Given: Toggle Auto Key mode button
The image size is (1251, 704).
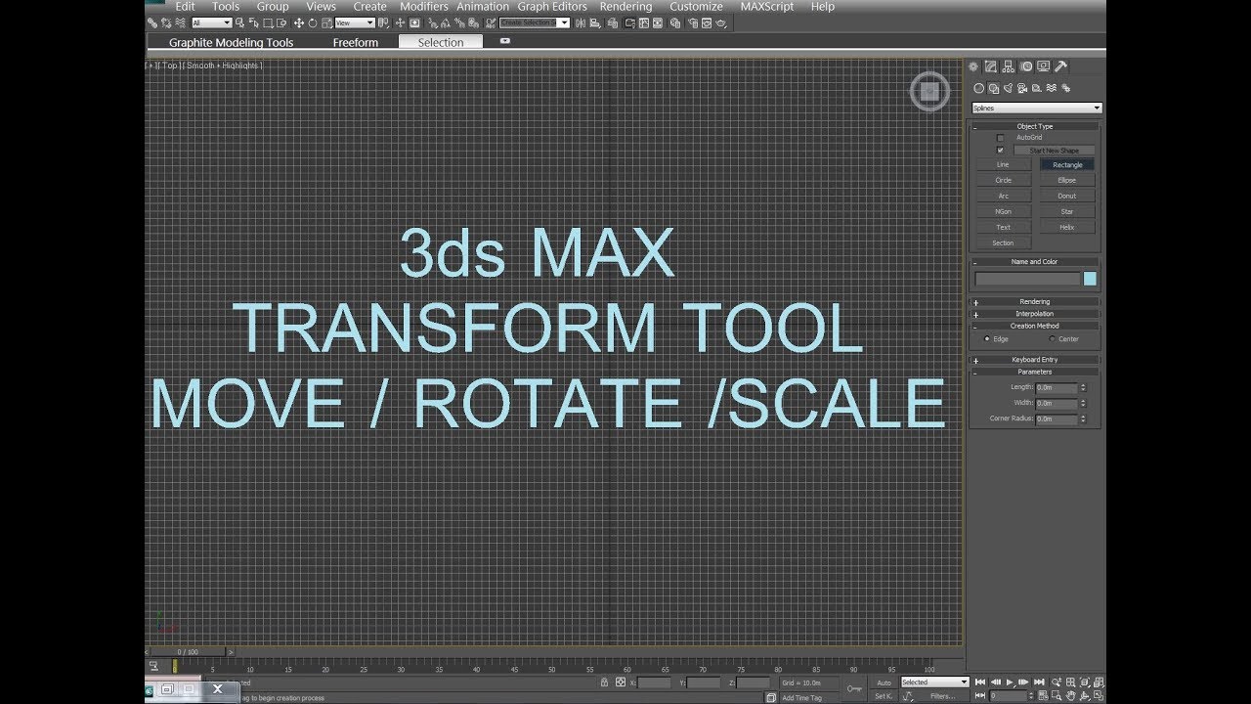Looking at the screenshot, I should click(884, 682).
